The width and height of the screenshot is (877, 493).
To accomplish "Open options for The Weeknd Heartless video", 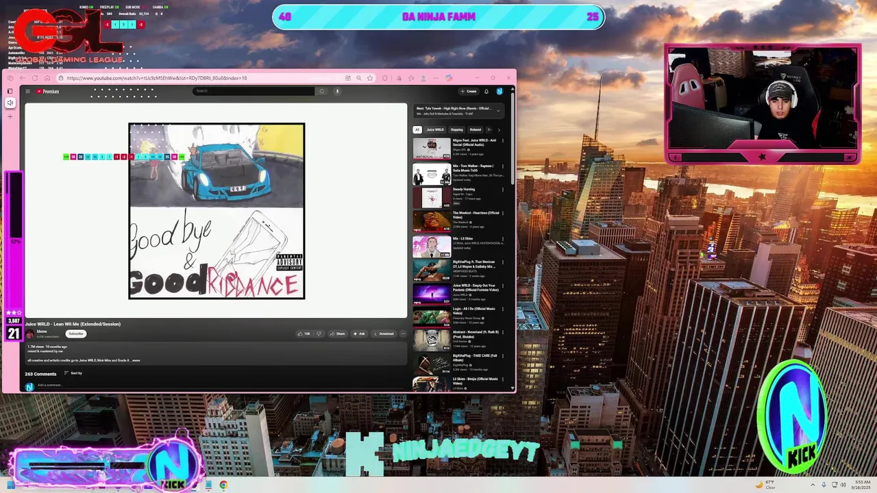I will point(503,214).
